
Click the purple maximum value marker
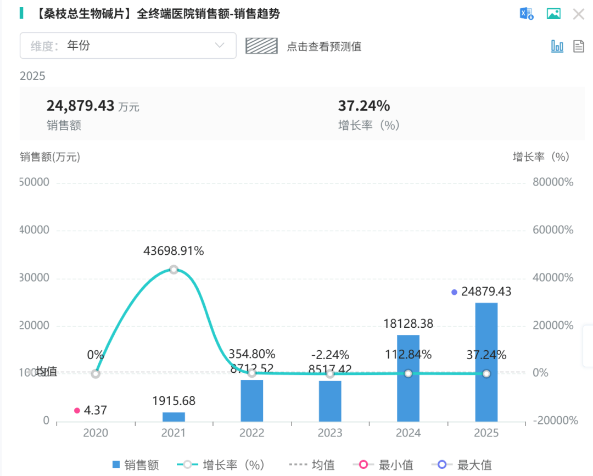[x=454, y=292]
